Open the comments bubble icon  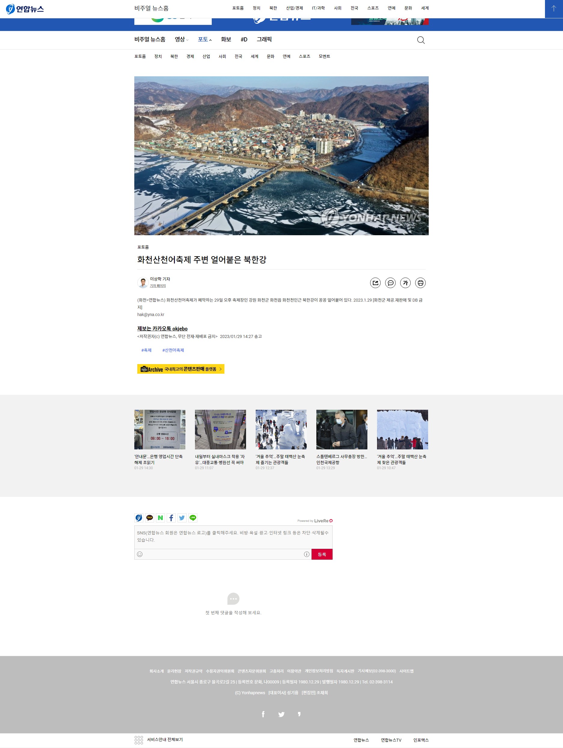click(390, 283)
